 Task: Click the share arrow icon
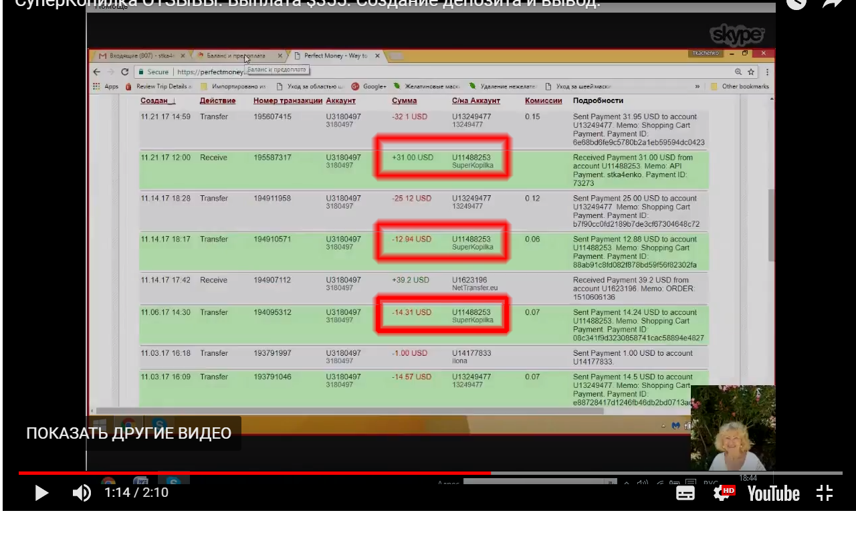point(833,3)
